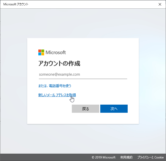Screen dimensions: 166x161
Task: Open プライバシーと Cookie footer link
Action: [x=151, y=157]
